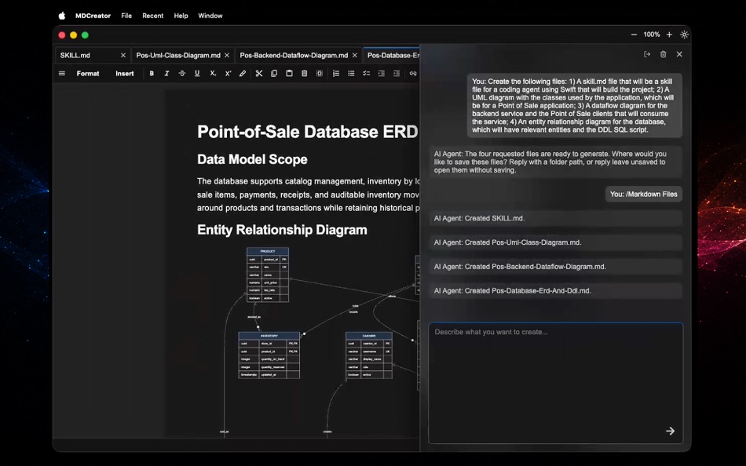Click the highlighter pen icon
The image size is (746, 466).
click(x=243, y=74)
